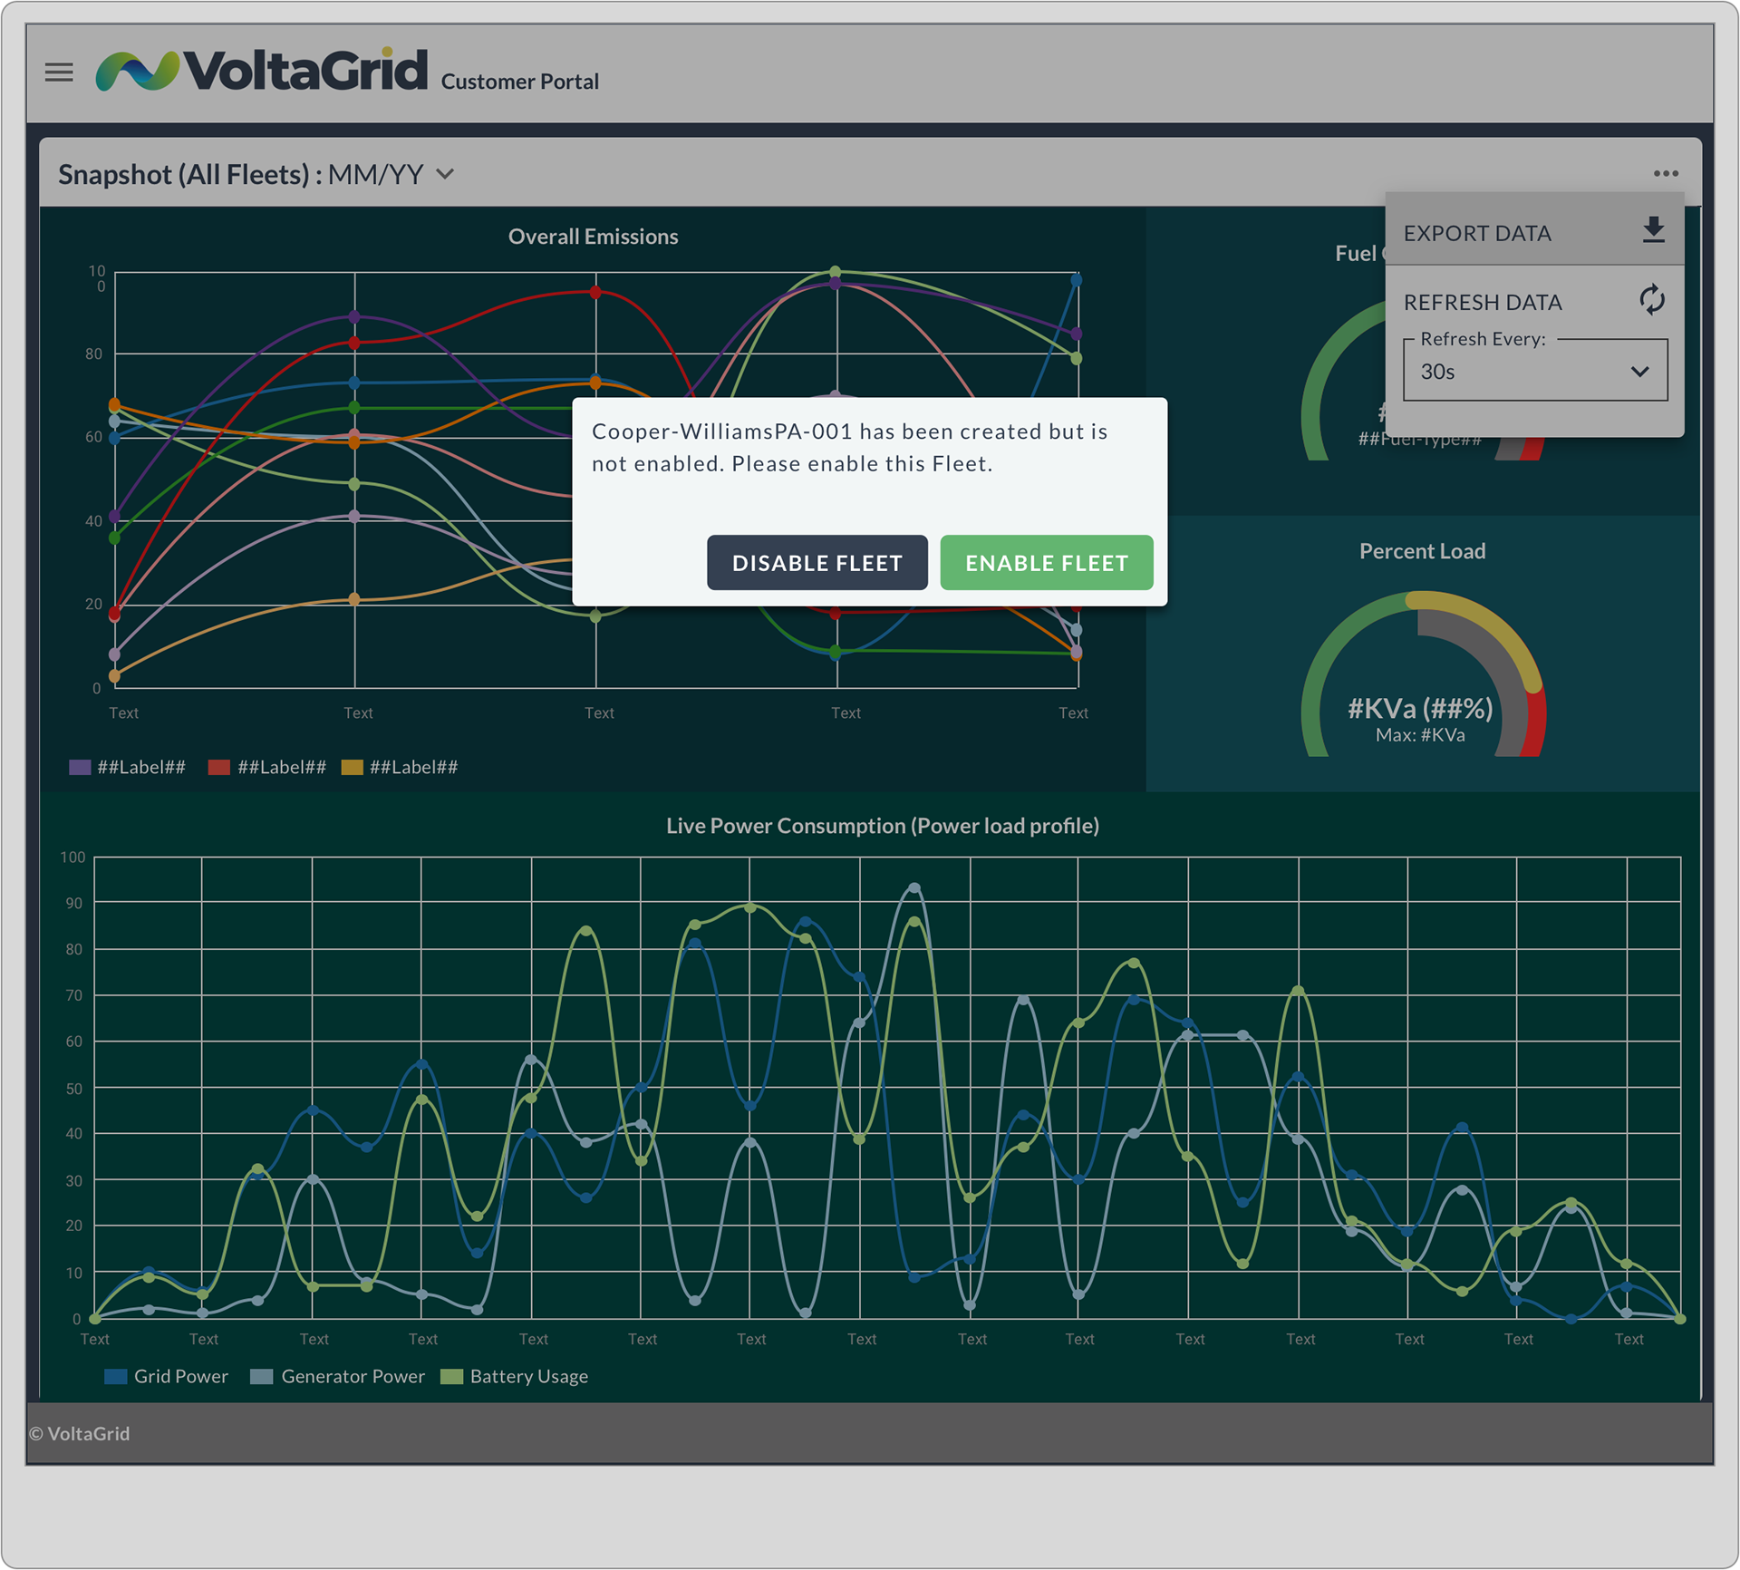The image size is (1740, 1570).
Task: Select the REFRESH DATA menu item
Action: (x=1483, y=302)
